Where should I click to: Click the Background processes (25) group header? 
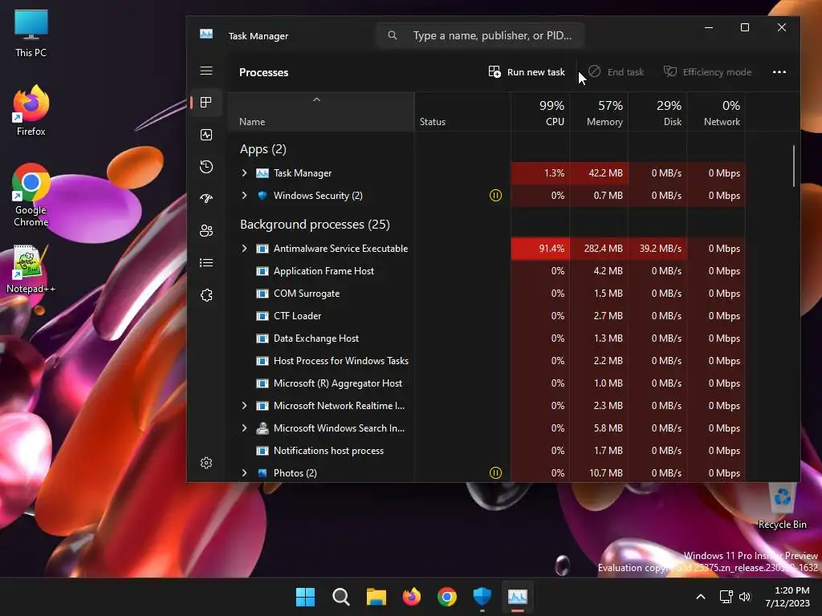tap(315, 225)
